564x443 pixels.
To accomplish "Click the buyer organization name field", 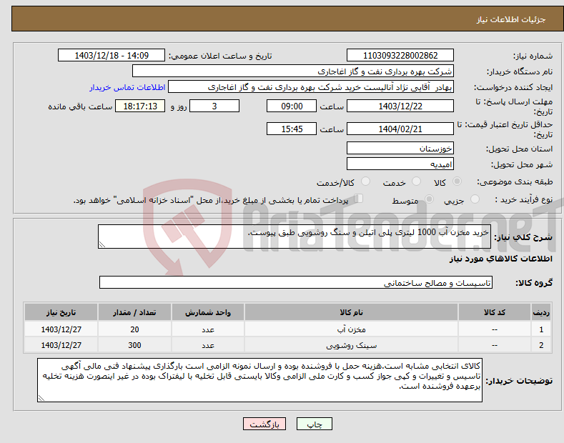I will [293, 71].
